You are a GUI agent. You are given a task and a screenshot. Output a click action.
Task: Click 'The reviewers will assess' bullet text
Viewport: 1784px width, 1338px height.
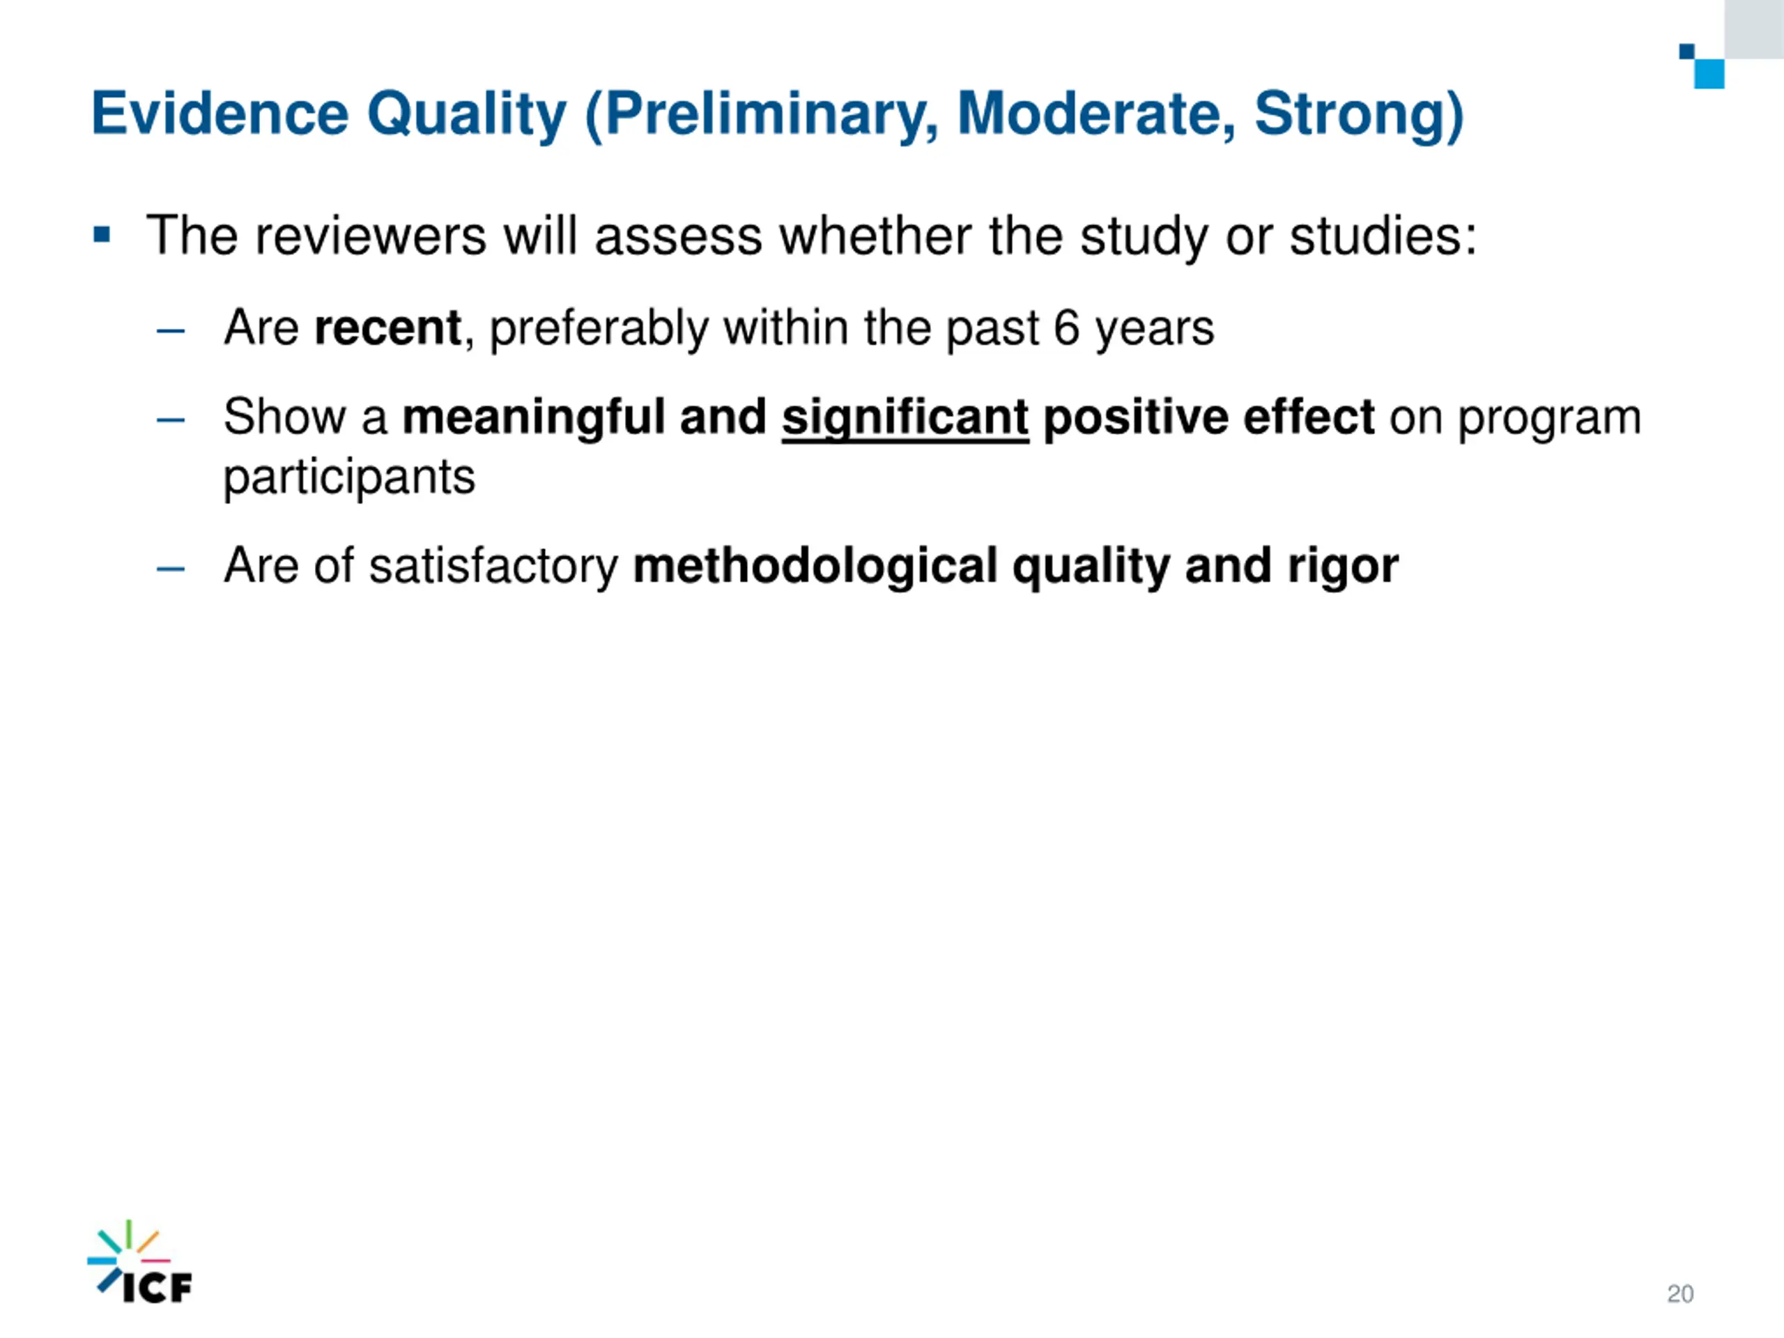pos(811,236)
